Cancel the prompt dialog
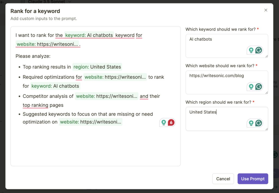Image resolution: width=279 pixels, height=193 pixels. (x=223, y=179)
